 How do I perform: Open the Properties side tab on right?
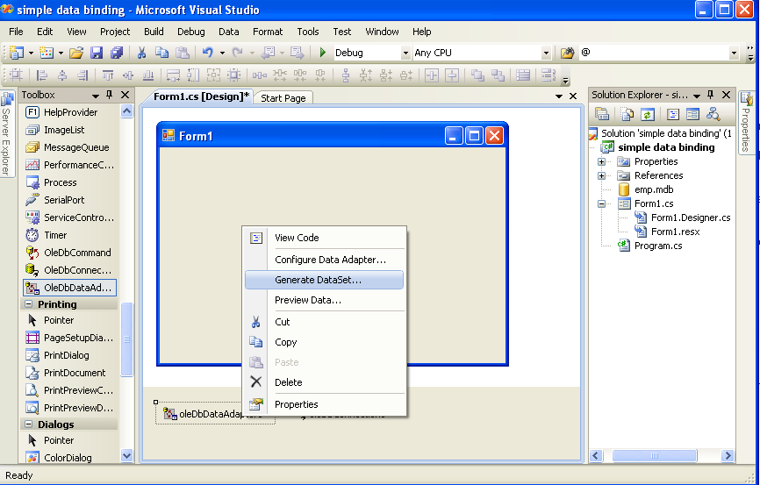pos(746,122)
